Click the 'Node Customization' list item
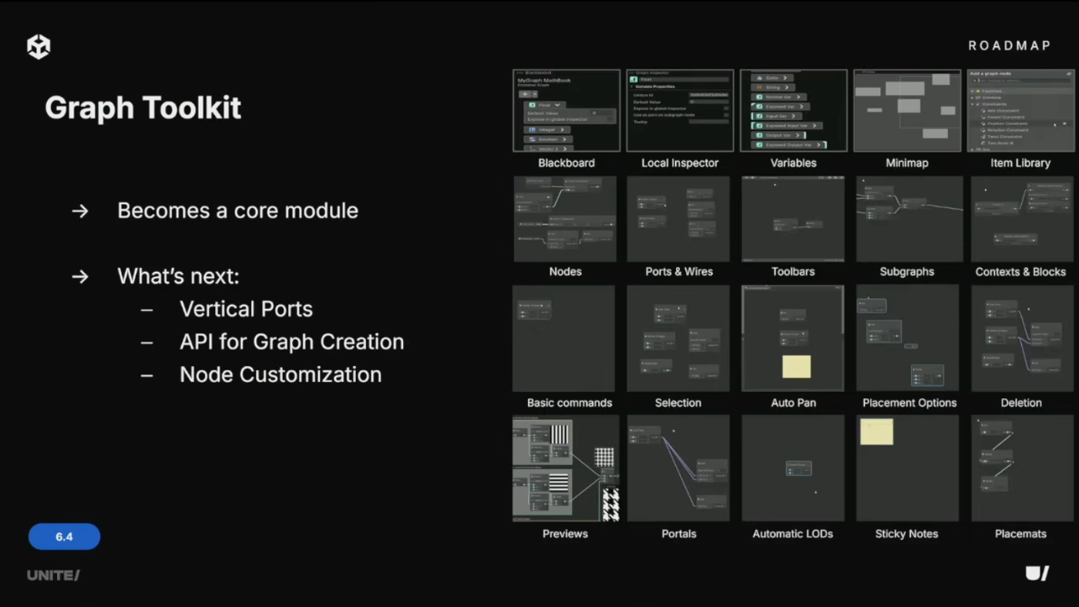1079x607 pixels. click(x=281, y=374)
